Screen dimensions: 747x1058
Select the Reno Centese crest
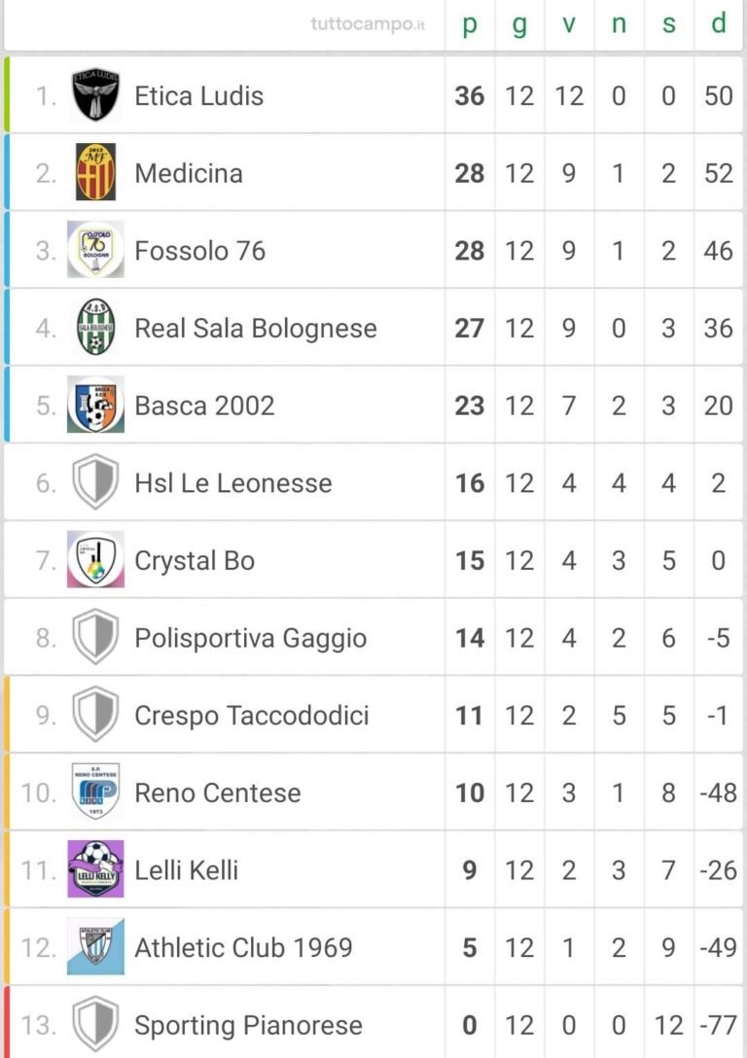[95, 792]
